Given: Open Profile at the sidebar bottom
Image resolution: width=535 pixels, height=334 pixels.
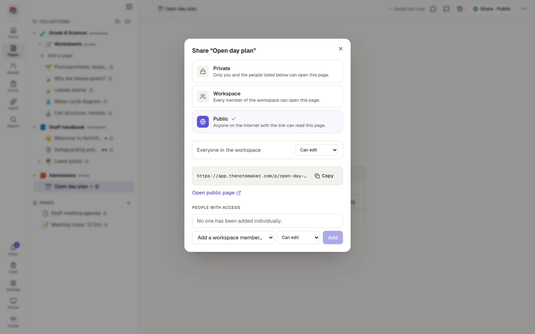Looking at the screenshot, I should coord(13,322).
